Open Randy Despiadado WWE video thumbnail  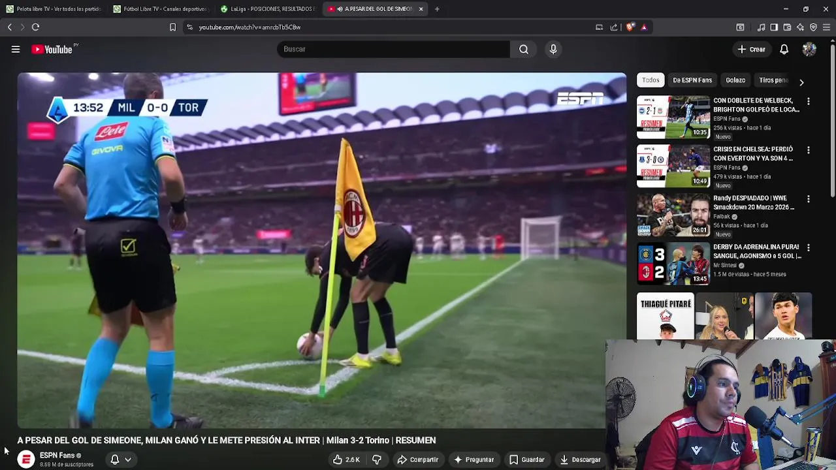pos(673,215)
